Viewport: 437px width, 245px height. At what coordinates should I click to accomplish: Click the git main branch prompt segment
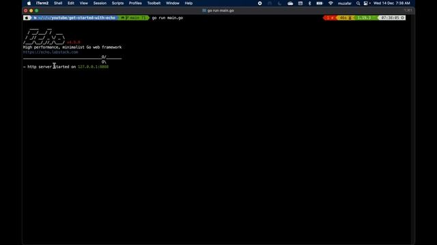[134, 18]
